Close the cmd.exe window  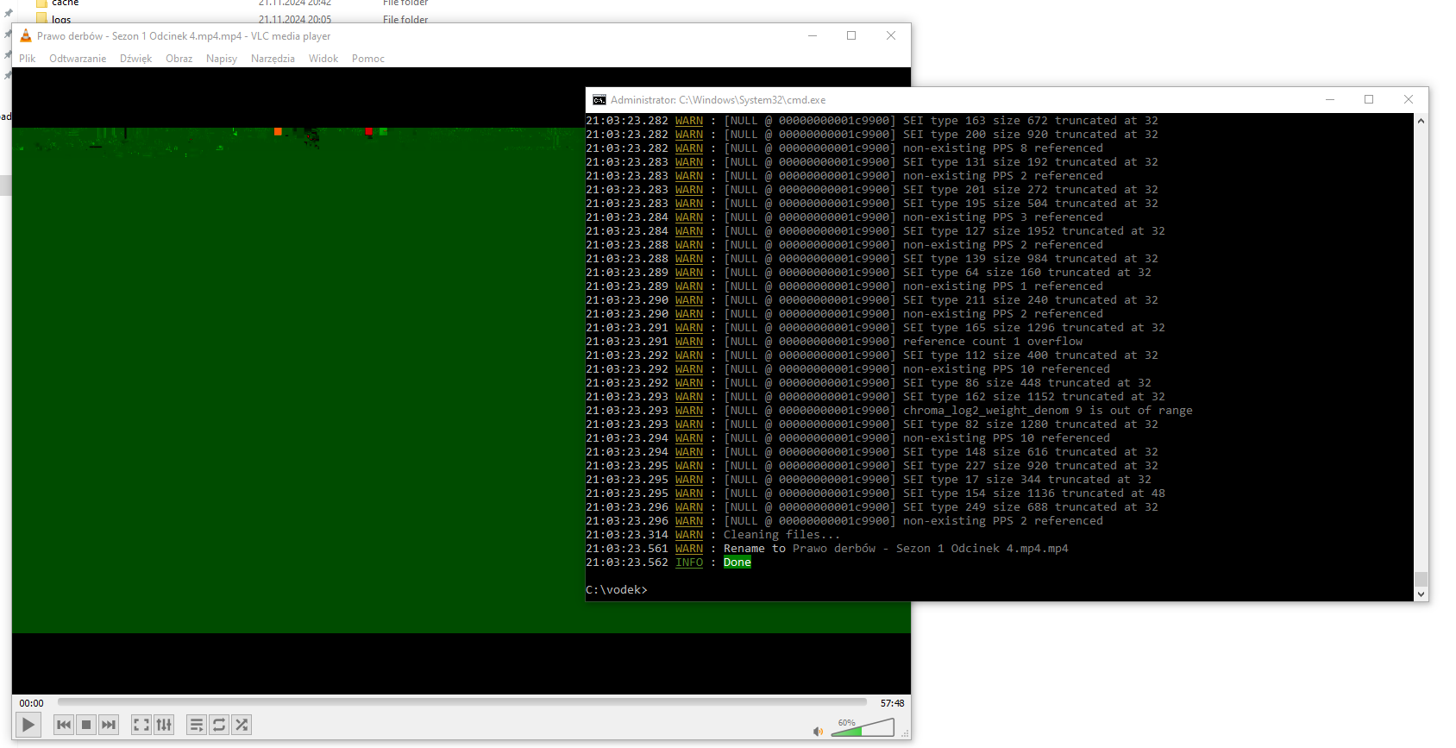(1409, 99)
